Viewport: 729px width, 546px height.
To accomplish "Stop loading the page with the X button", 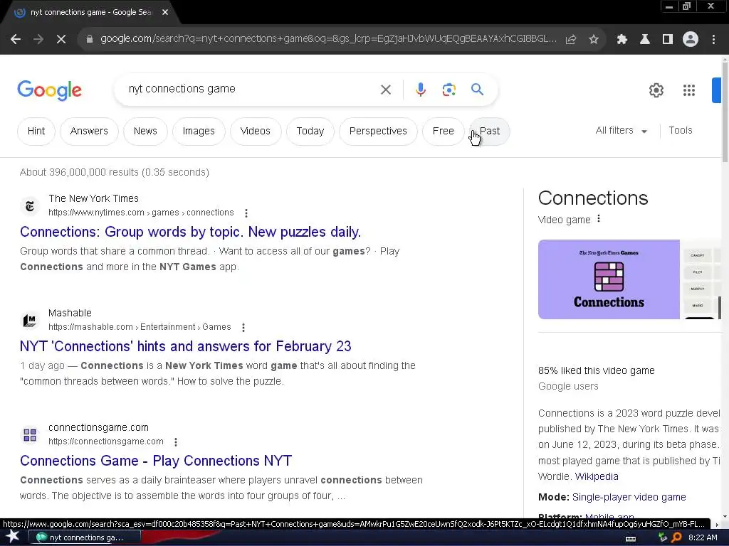I will [x=61, y=40].
